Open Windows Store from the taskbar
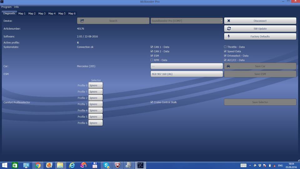 (15, 165)
